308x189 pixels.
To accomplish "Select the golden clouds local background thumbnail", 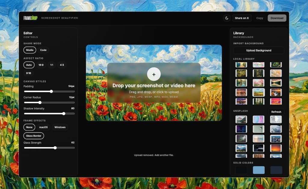I will (276, 73).
